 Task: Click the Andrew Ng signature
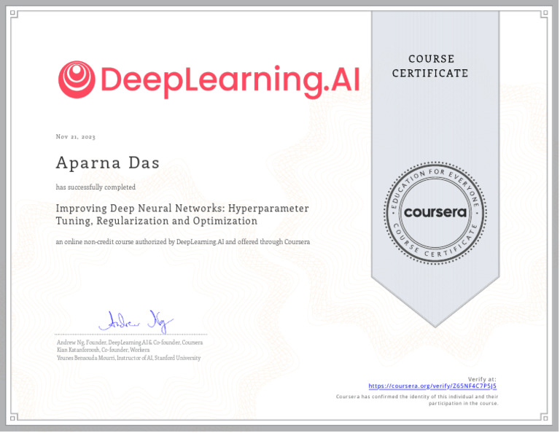pos(136,321)
